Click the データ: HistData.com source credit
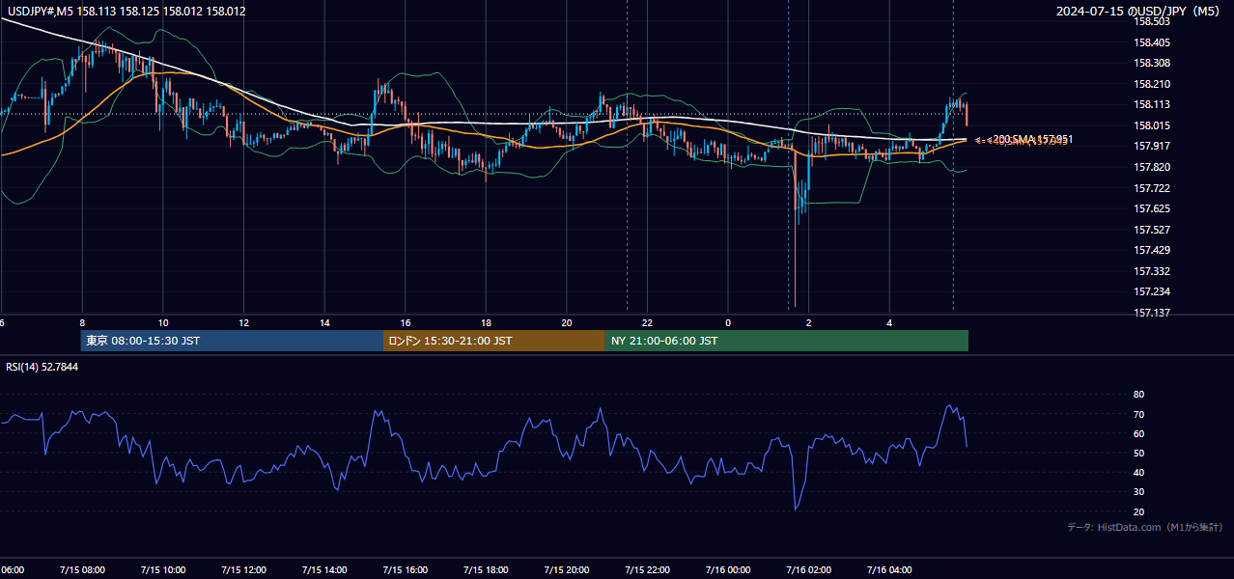 pyautogui.click(x=1145, y=527)
